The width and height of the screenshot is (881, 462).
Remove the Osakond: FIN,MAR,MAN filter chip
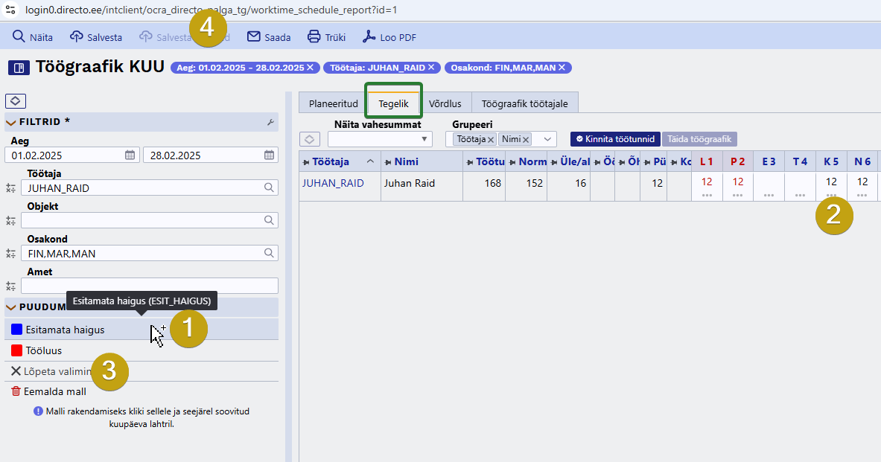562,68
